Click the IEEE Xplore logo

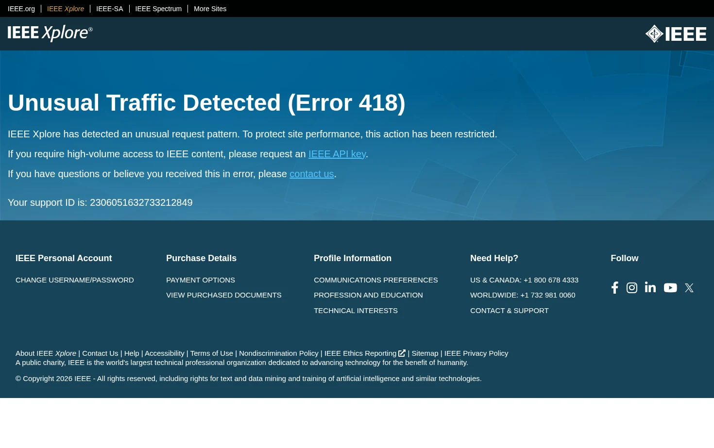pos(50,33)
